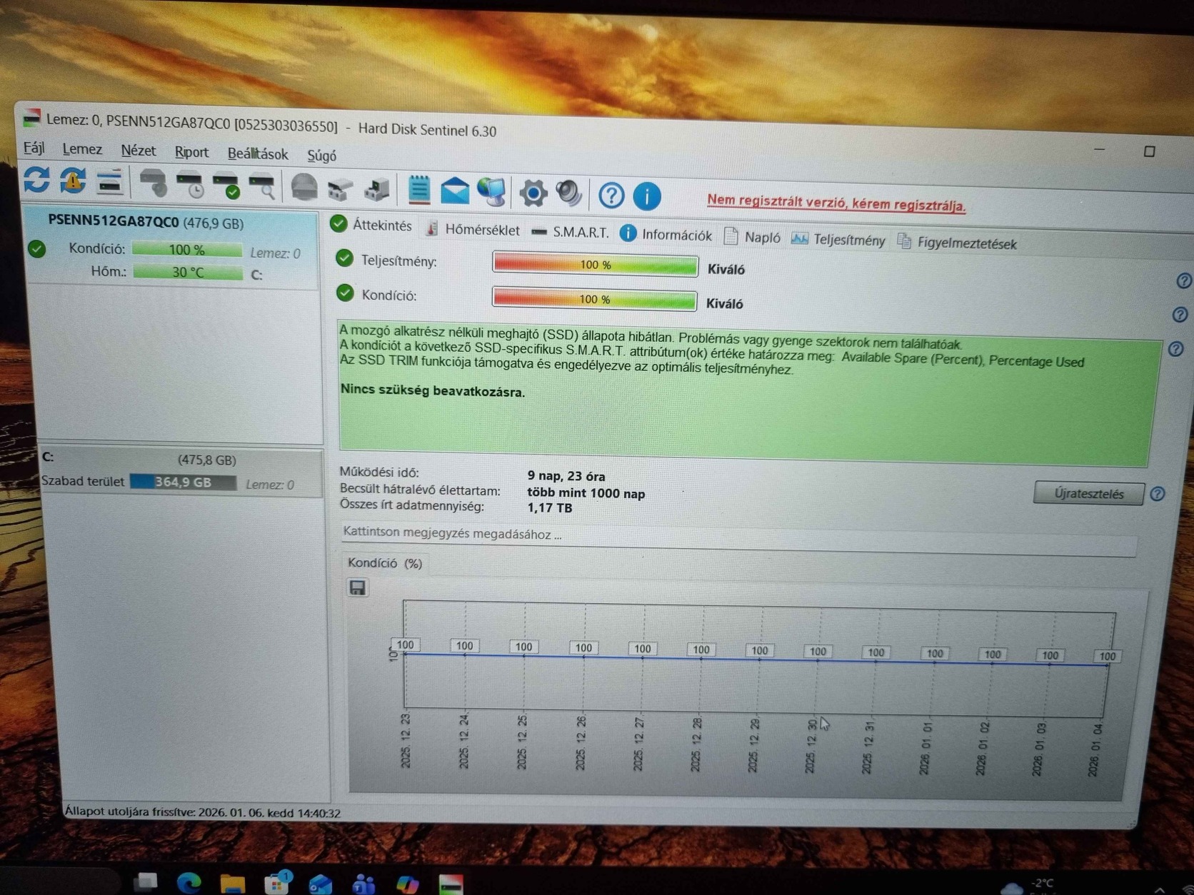Viewport: 1194px width, 895px height.
Task: Click the disk with green checkmark icon
Action: (x=227, y=186)
